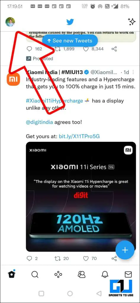Open the Notifications bell tab
Screen dimensions: 140x303
point(105,274)
